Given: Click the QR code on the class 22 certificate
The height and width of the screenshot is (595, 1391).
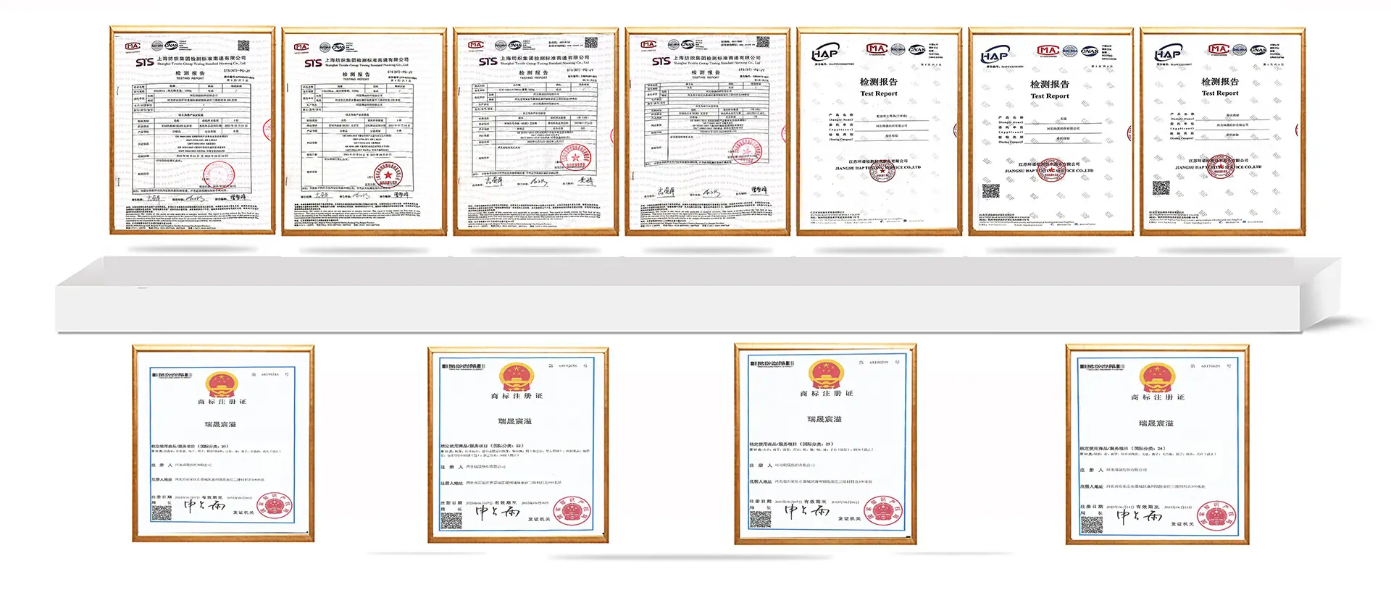Looking at the screenshot, I should [452, 521].
